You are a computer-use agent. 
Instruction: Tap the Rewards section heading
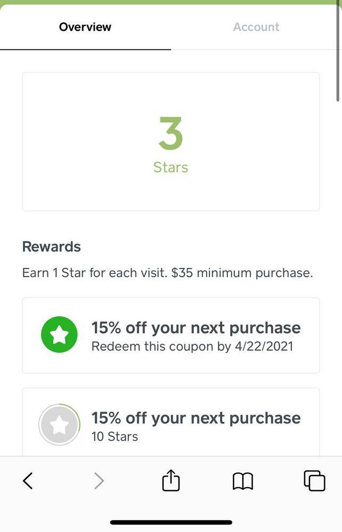[52, 247]
